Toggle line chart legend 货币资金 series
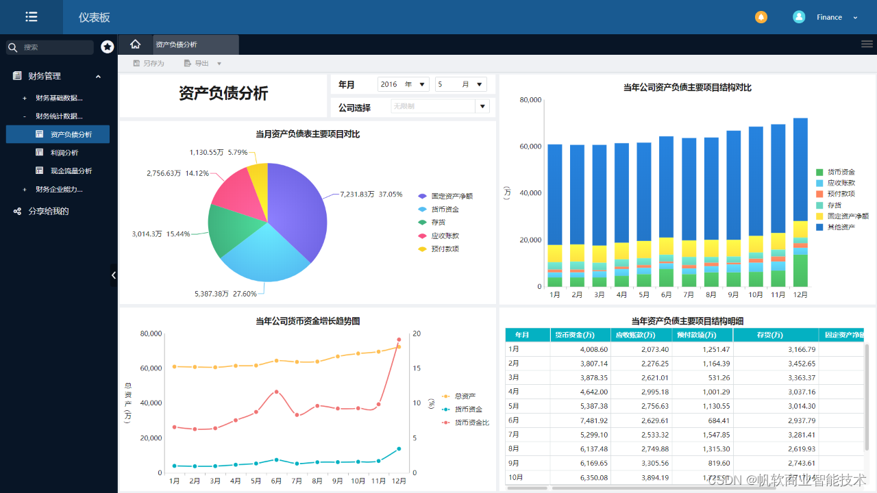The height and width of the screenshot is (493, 877). [462, 409]
